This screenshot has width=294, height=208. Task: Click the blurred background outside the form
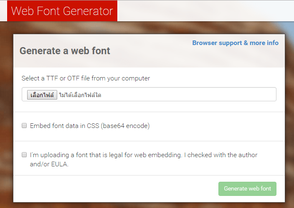(7, 112)
